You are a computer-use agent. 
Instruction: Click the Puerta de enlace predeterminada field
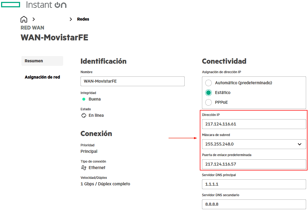(x=254, y=164)
